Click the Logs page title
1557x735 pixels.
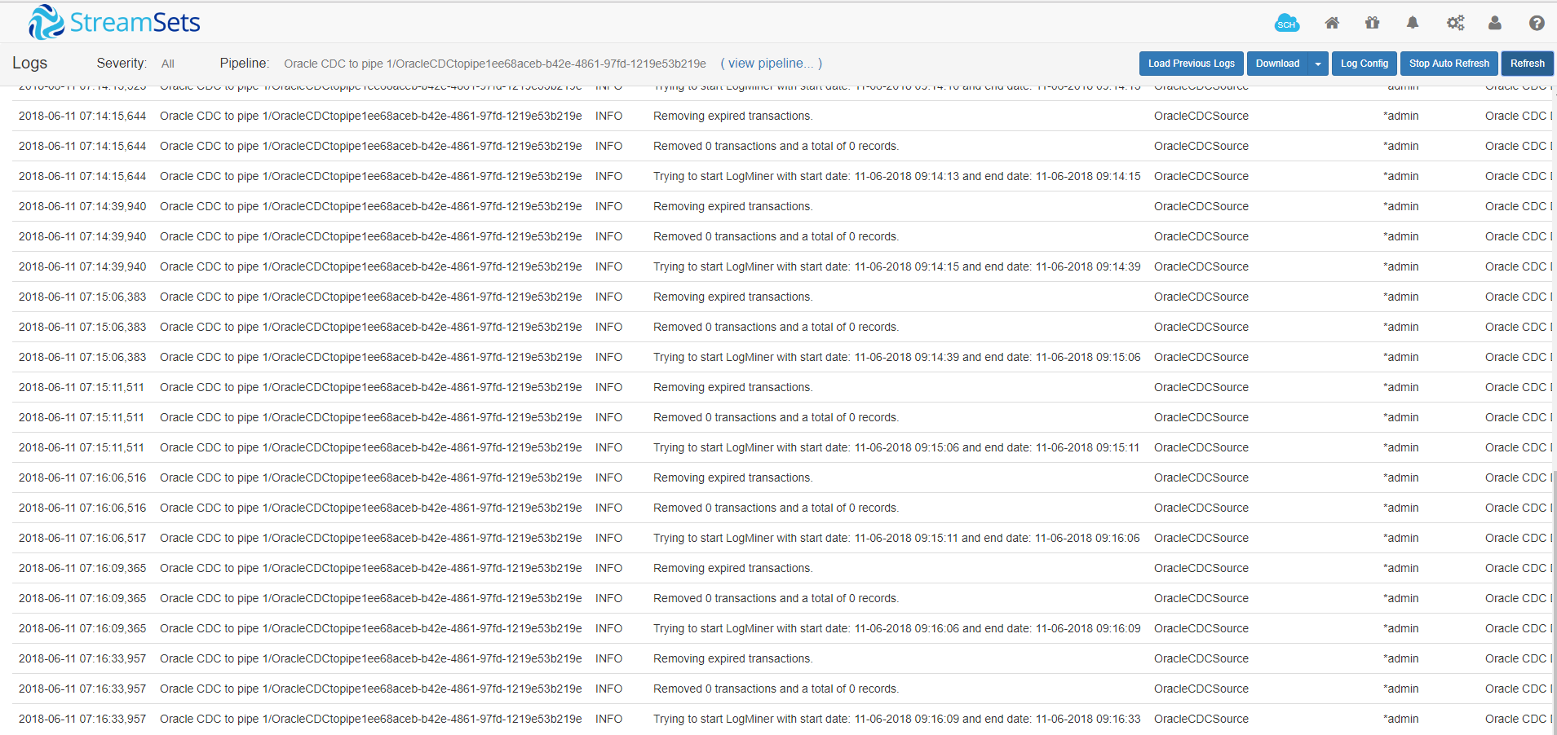pos(30,63)
